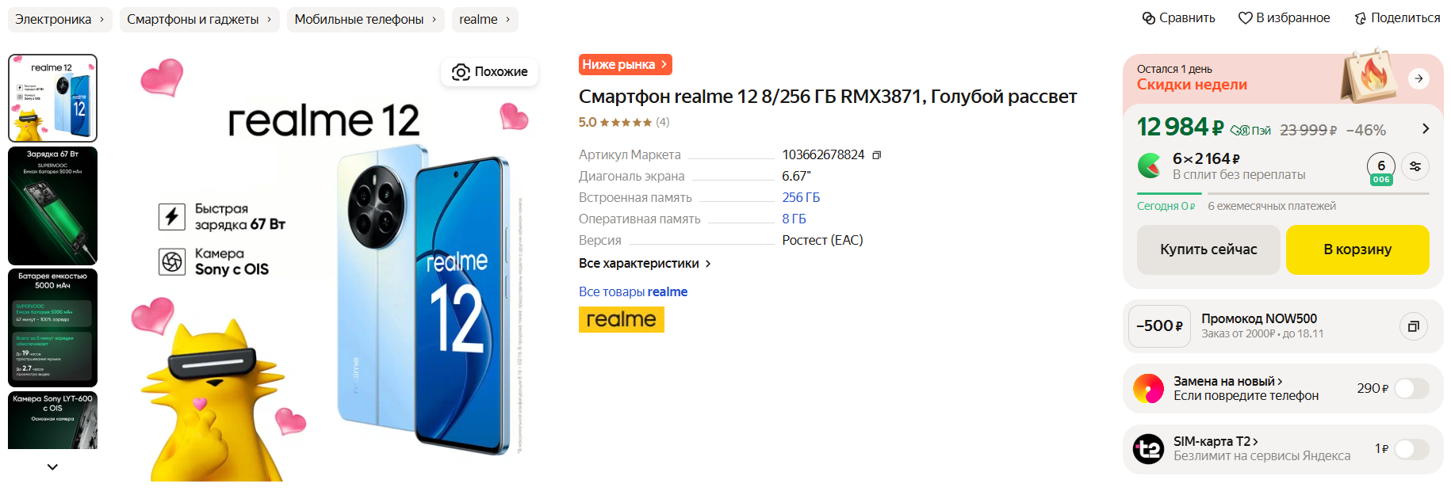Expand price details chevron
The height and width of the screenshot is (495, 1451).
point(1426,129)
